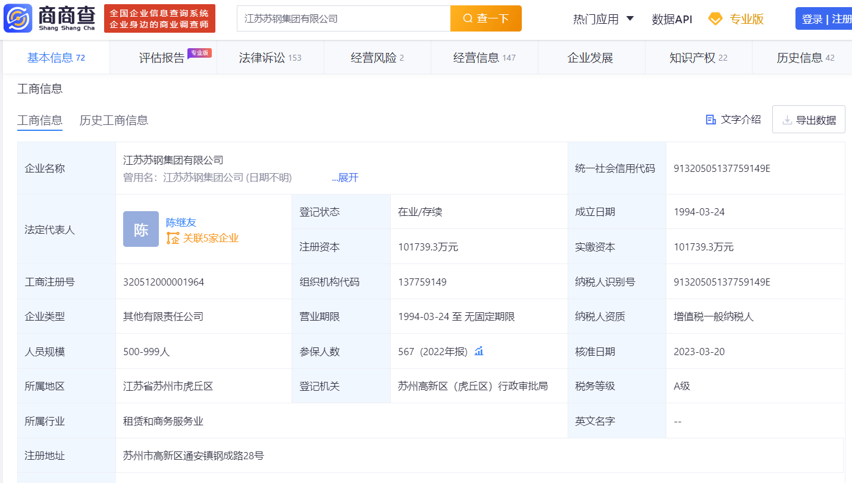Open the 历史信息 tab
This screenshot has width=852, height=483.
[x=802, y=58]
